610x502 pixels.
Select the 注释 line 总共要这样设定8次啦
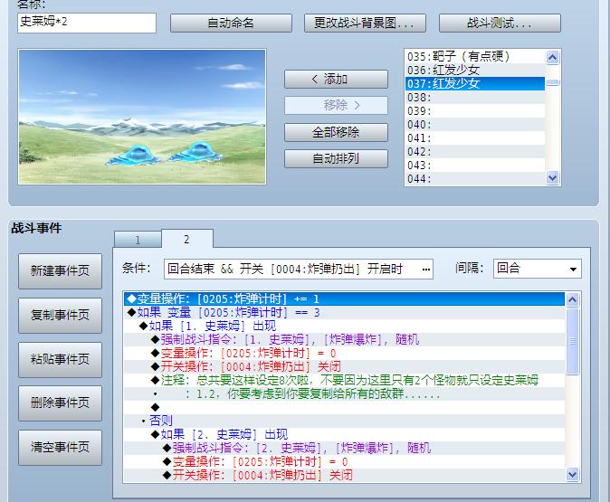pos(344,380)
